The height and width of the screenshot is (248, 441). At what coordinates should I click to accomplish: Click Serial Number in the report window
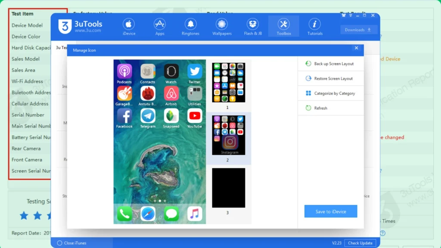point(28,115)
